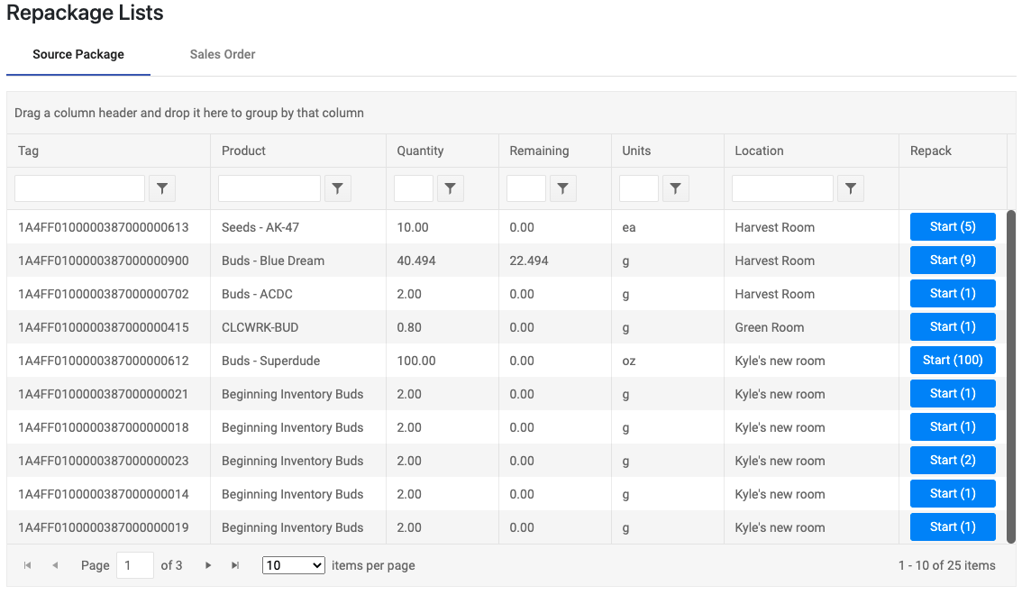This screenshot has height=595, width=1022.
Task: Open the Product column filter icon
Action: [338, 188]
